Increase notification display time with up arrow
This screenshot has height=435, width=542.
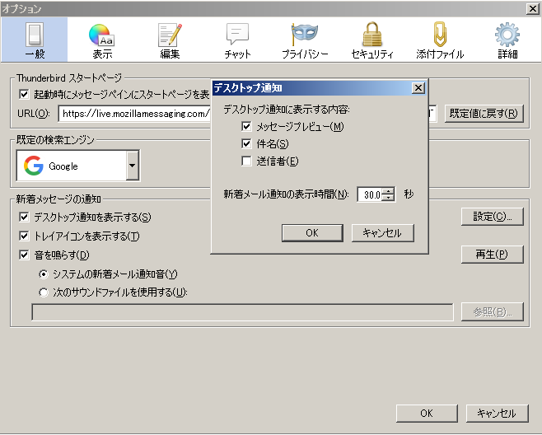tap(389, 190)
